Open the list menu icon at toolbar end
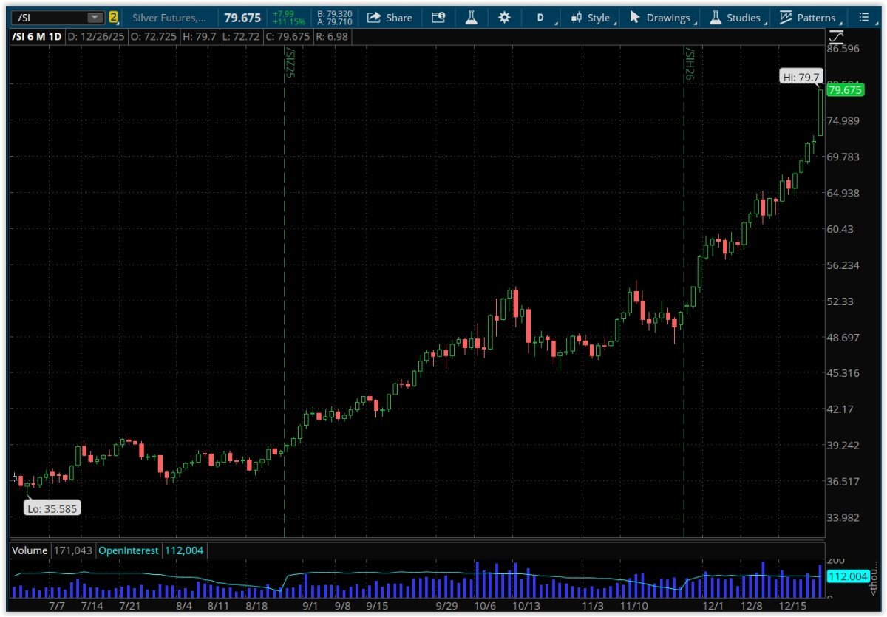The width and height of the screenshot is (887, 617). coord(864,18)
